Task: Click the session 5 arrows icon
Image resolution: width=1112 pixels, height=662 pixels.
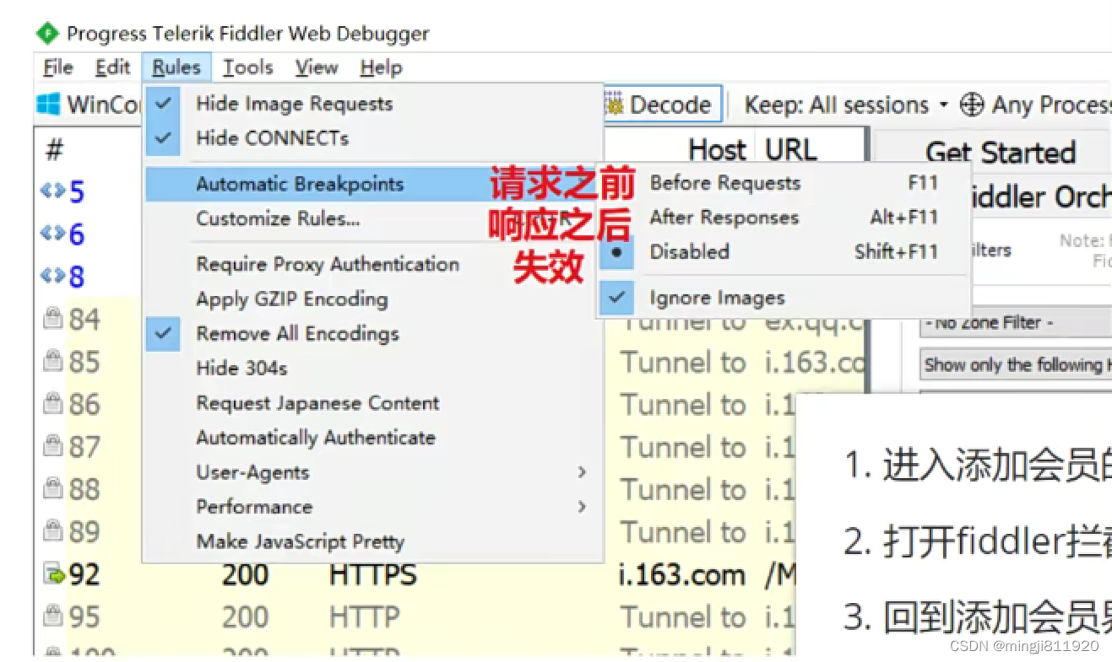Action: [52, 191]
